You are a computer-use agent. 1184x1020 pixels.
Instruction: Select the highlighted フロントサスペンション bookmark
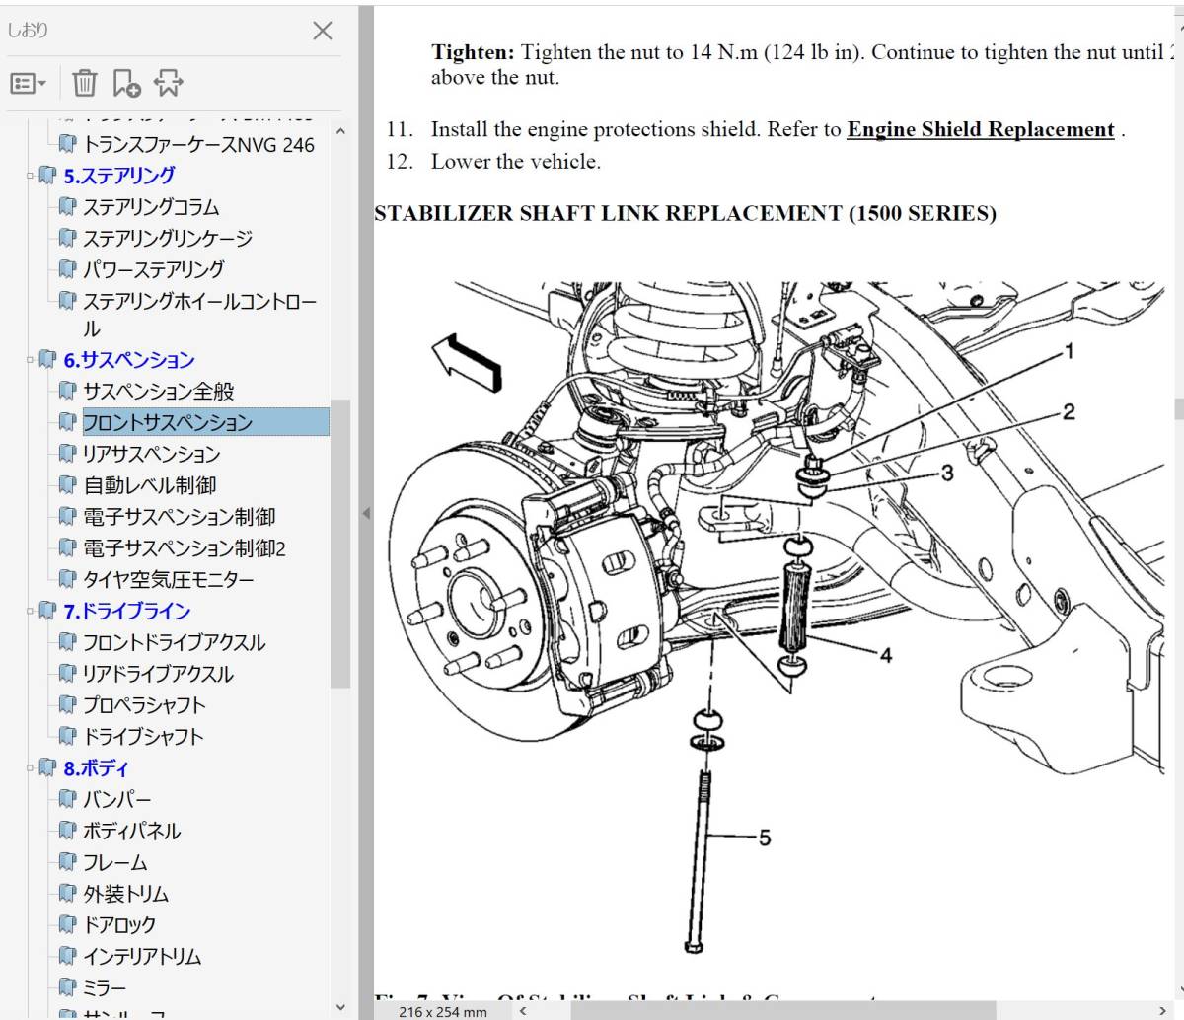(205, 422)
